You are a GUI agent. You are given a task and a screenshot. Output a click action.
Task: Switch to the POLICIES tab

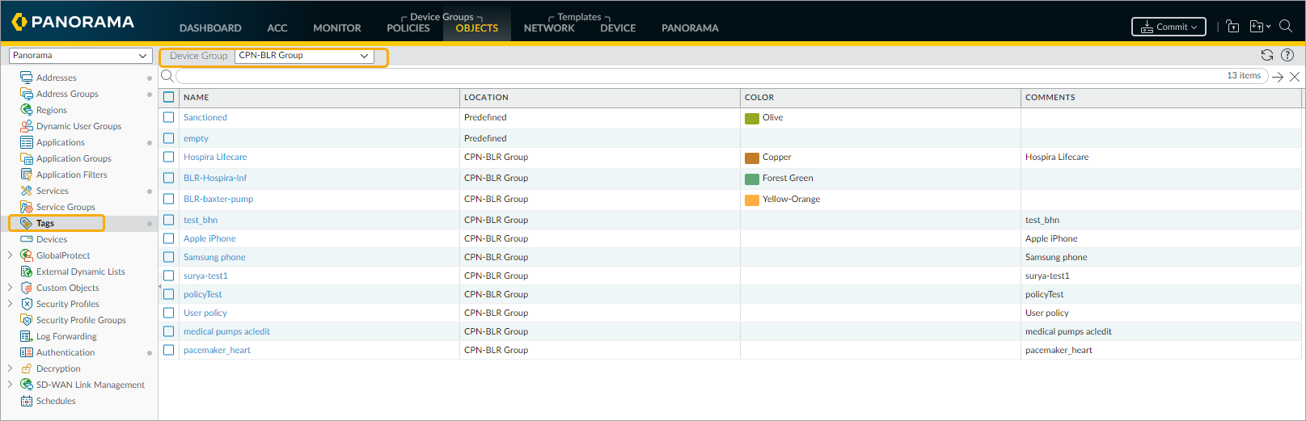(x=408, y=27)
